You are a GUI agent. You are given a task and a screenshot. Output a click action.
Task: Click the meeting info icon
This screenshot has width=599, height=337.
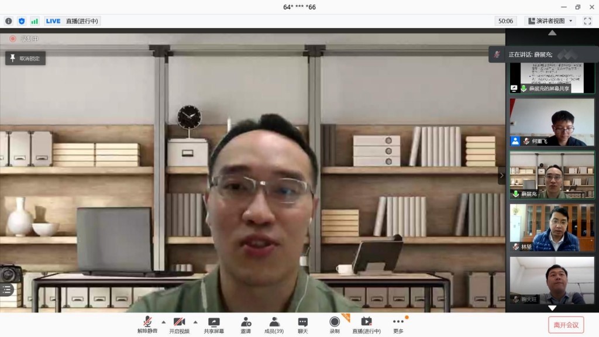(9, 21)
